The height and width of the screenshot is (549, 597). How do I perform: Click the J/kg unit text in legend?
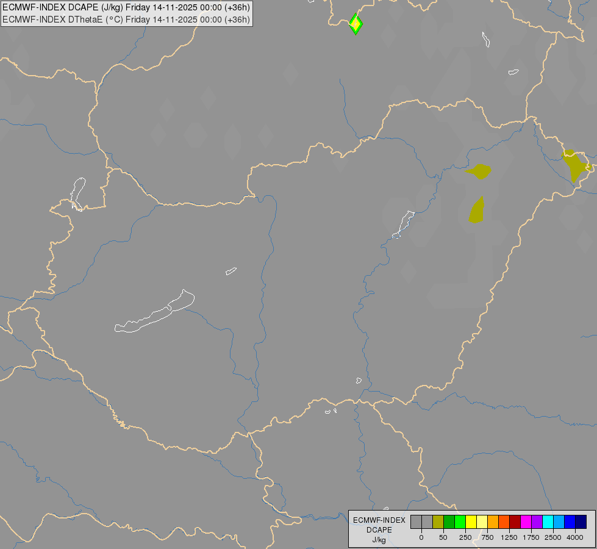[x=379, y=540]
